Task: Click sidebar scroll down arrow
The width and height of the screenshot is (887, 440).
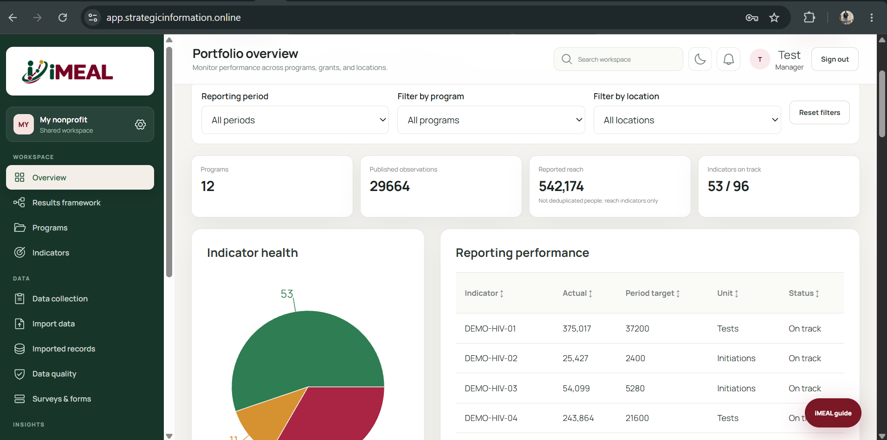Action: tap(169, 436)
